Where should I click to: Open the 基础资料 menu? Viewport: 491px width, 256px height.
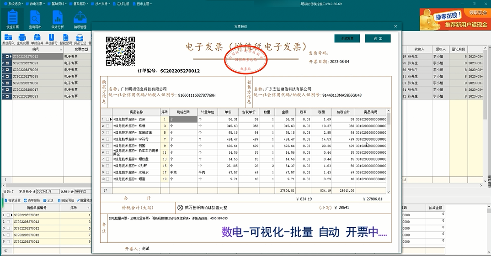click(x=58, y=4)
